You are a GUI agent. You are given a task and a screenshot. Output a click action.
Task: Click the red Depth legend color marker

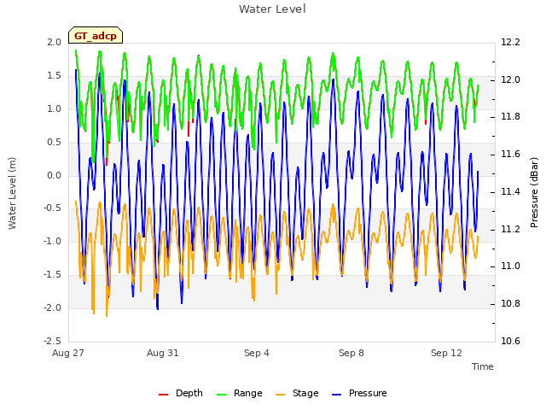[x=163, y=395]
